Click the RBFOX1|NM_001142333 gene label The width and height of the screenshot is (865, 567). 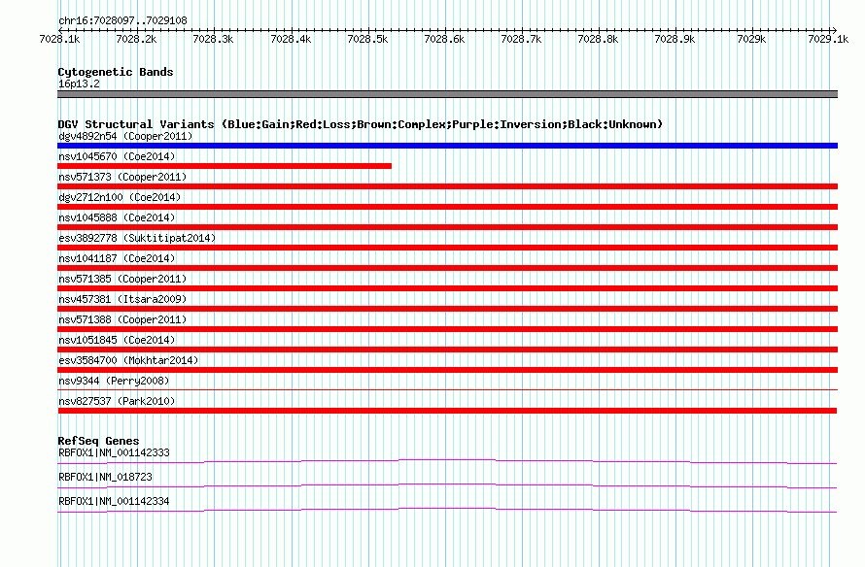(114, 453)
